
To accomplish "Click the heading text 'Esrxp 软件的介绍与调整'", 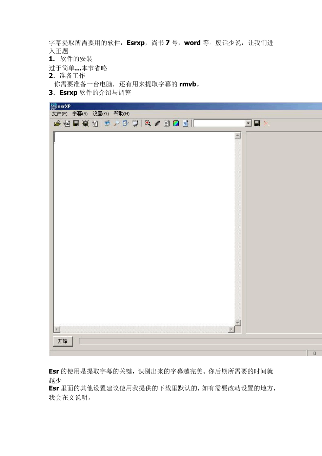I will coord(95,93).
